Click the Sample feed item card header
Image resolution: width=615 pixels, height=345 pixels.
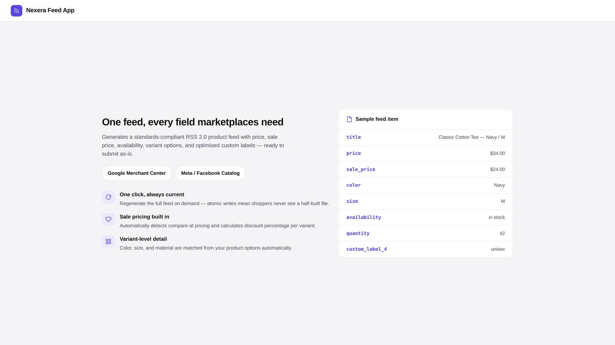click(x=426, y=119)
